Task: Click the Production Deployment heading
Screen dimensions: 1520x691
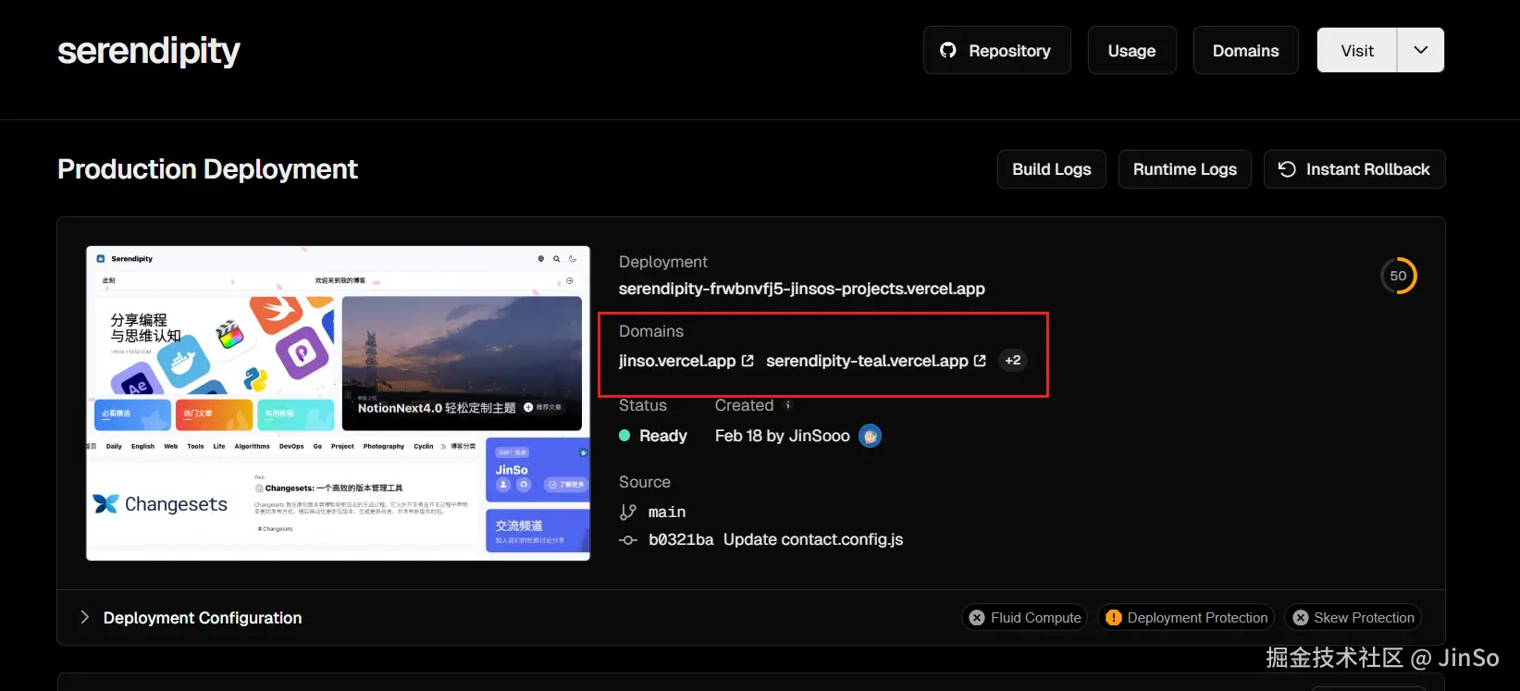Action: (207, 169)
